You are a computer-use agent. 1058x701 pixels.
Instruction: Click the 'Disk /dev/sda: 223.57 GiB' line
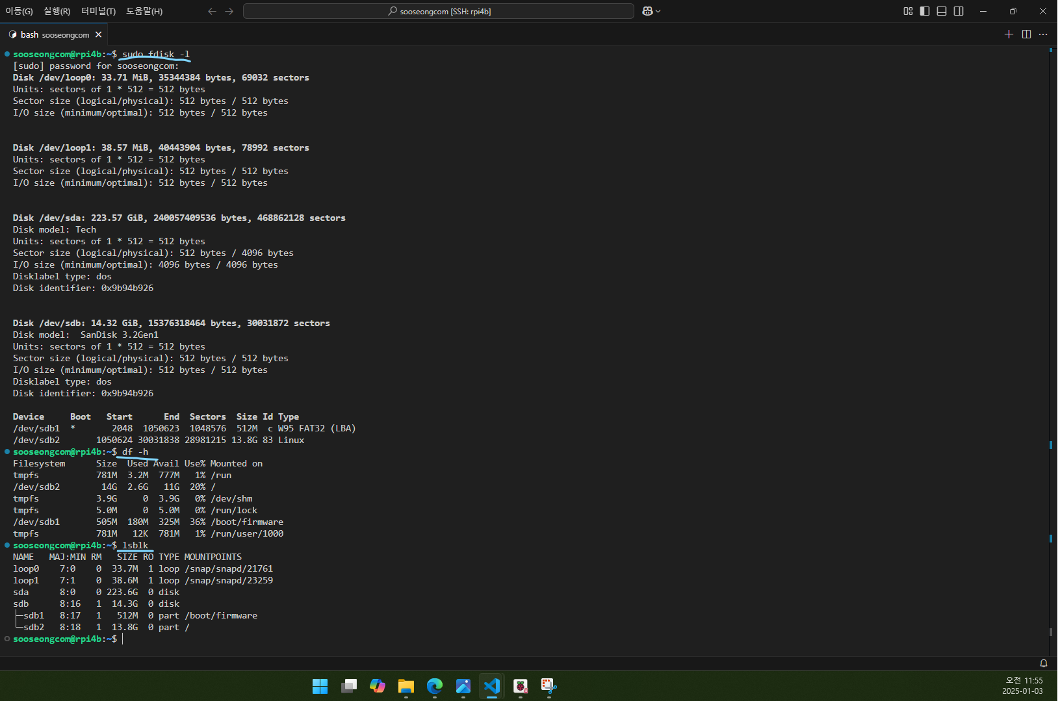point(179,218)
